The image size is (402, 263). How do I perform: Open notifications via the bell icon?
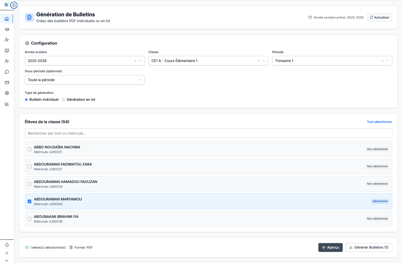point(7,245)
